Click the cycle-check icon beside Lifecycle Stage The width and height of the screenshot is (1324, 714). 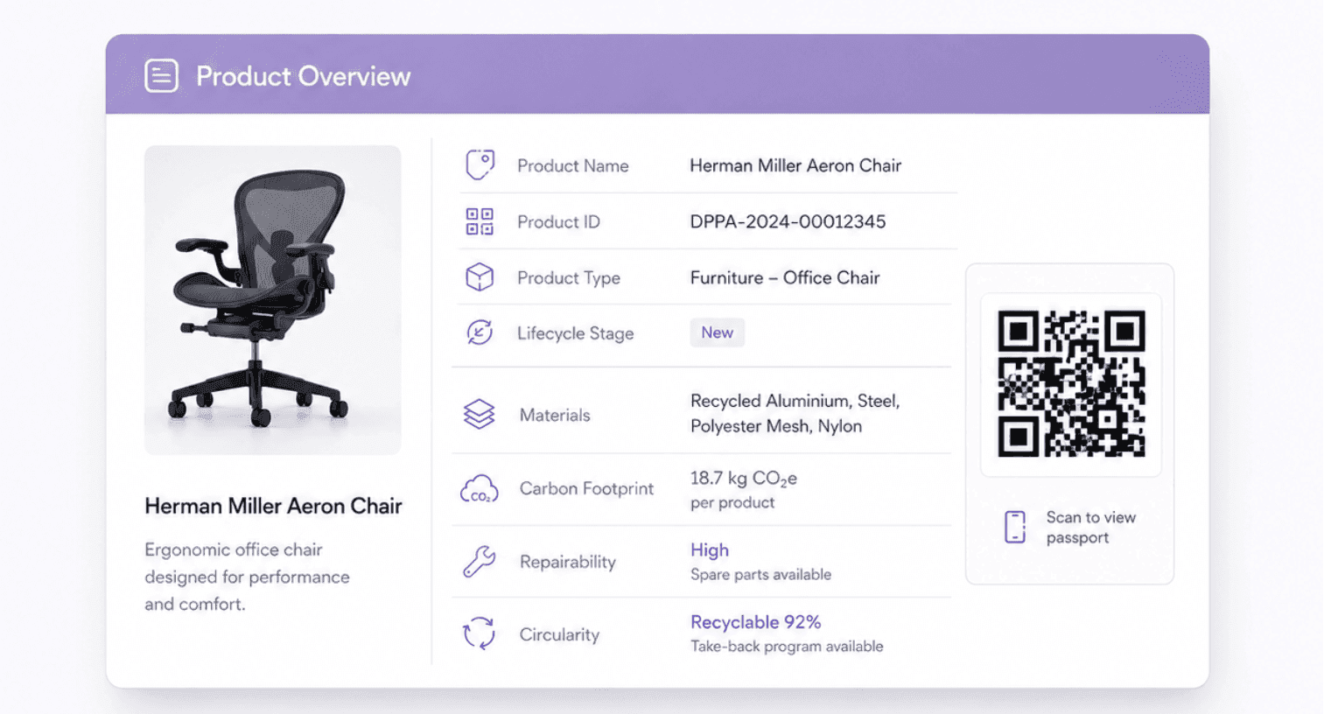click(x=480, y=332)
